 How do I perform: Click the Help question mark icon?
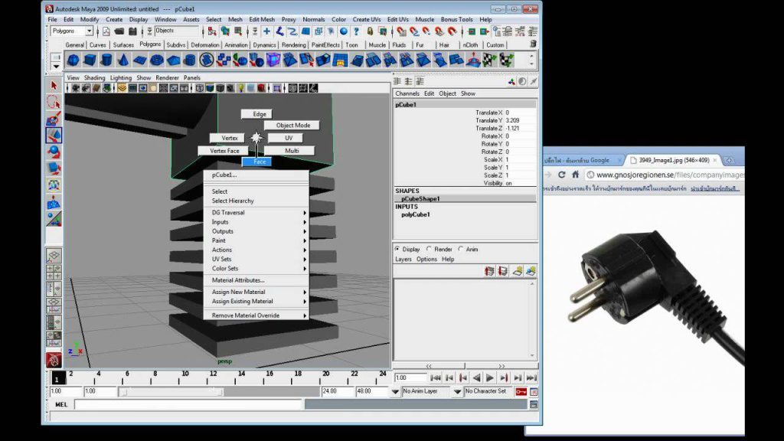[356, 31]
